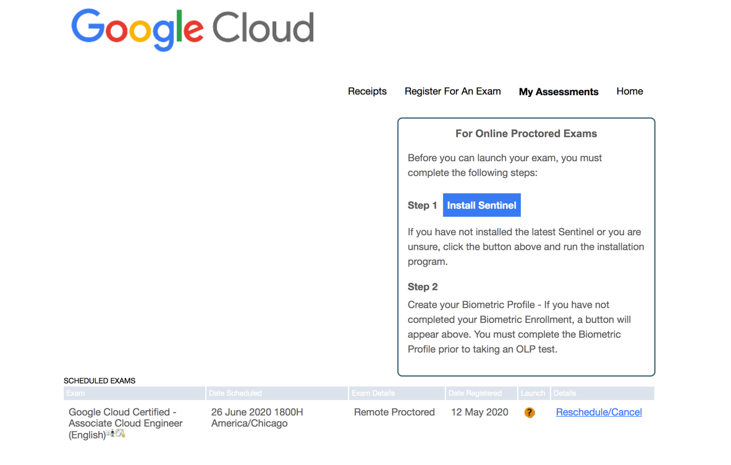Viewport: 731px width, 465px height.
Task: Click the orange question mark Launch icon
Action: point(529,413)
